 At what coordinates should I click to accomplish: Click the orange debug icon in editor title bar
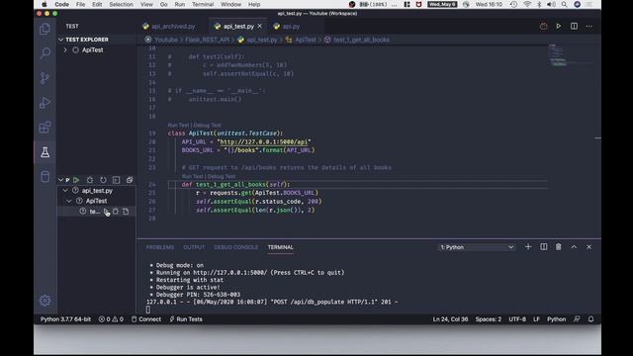(543, 27)
